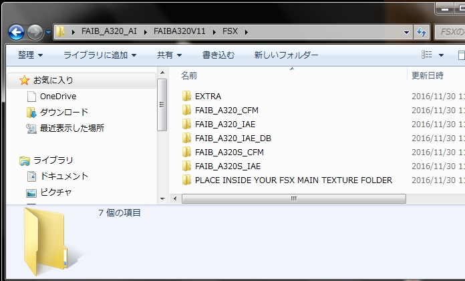Image resolution: width=465 pixels, height=281 pixels.
Task: Click PLACE INSIDE YOUR FSX folder icon
Action: [186, 180]
